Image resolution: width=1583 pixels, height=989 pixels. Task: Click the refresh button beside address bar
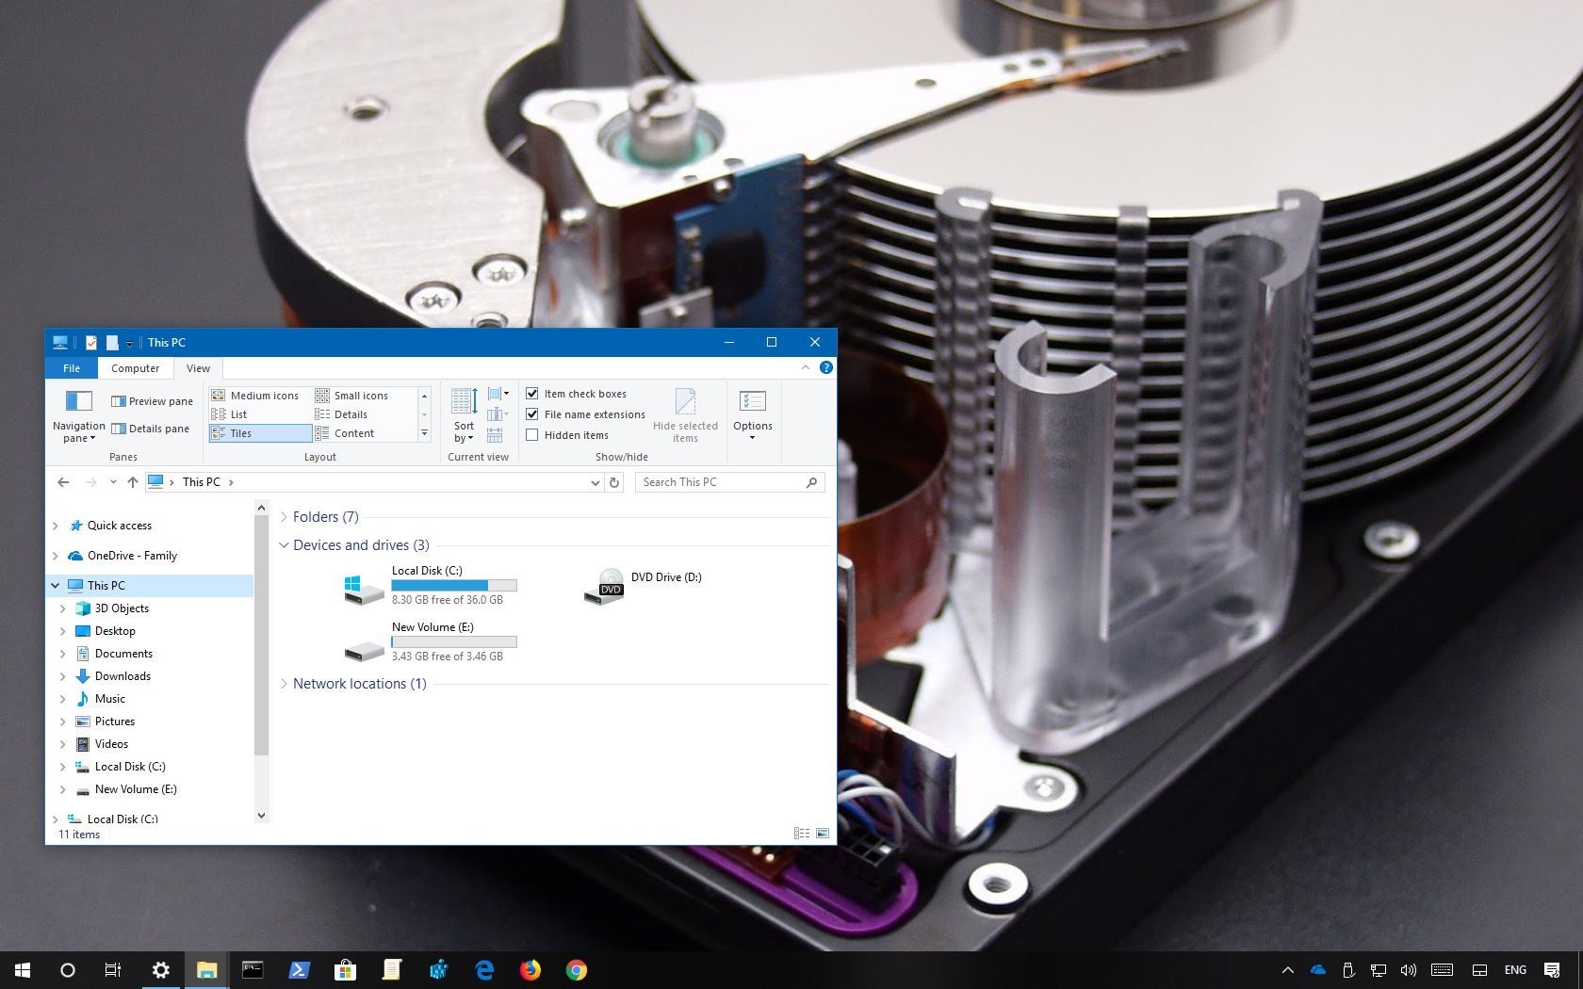(614, 482)
